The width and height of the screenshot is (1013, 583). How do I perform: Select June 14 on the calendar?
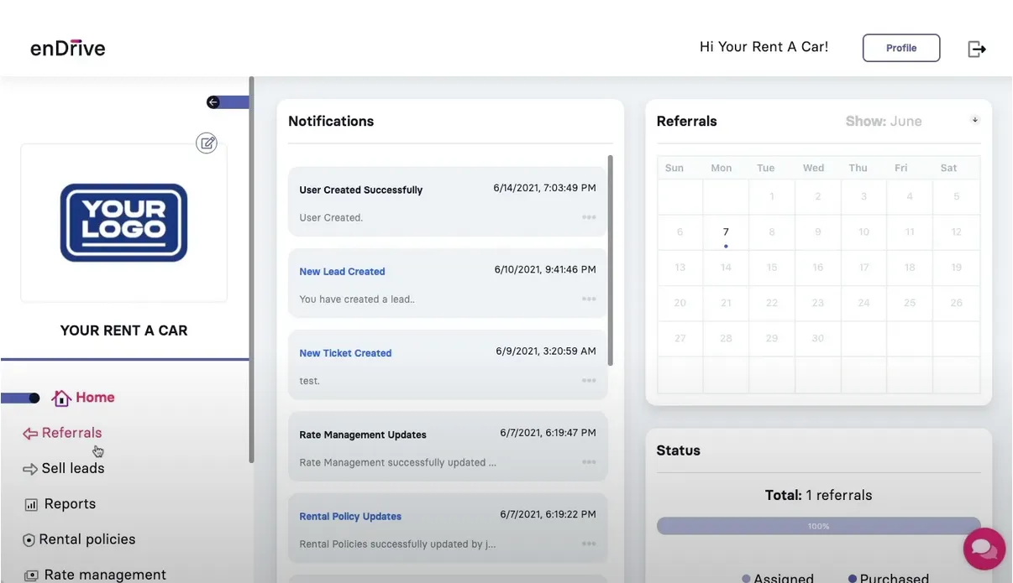pyautogui.click(x=726, y=268)
